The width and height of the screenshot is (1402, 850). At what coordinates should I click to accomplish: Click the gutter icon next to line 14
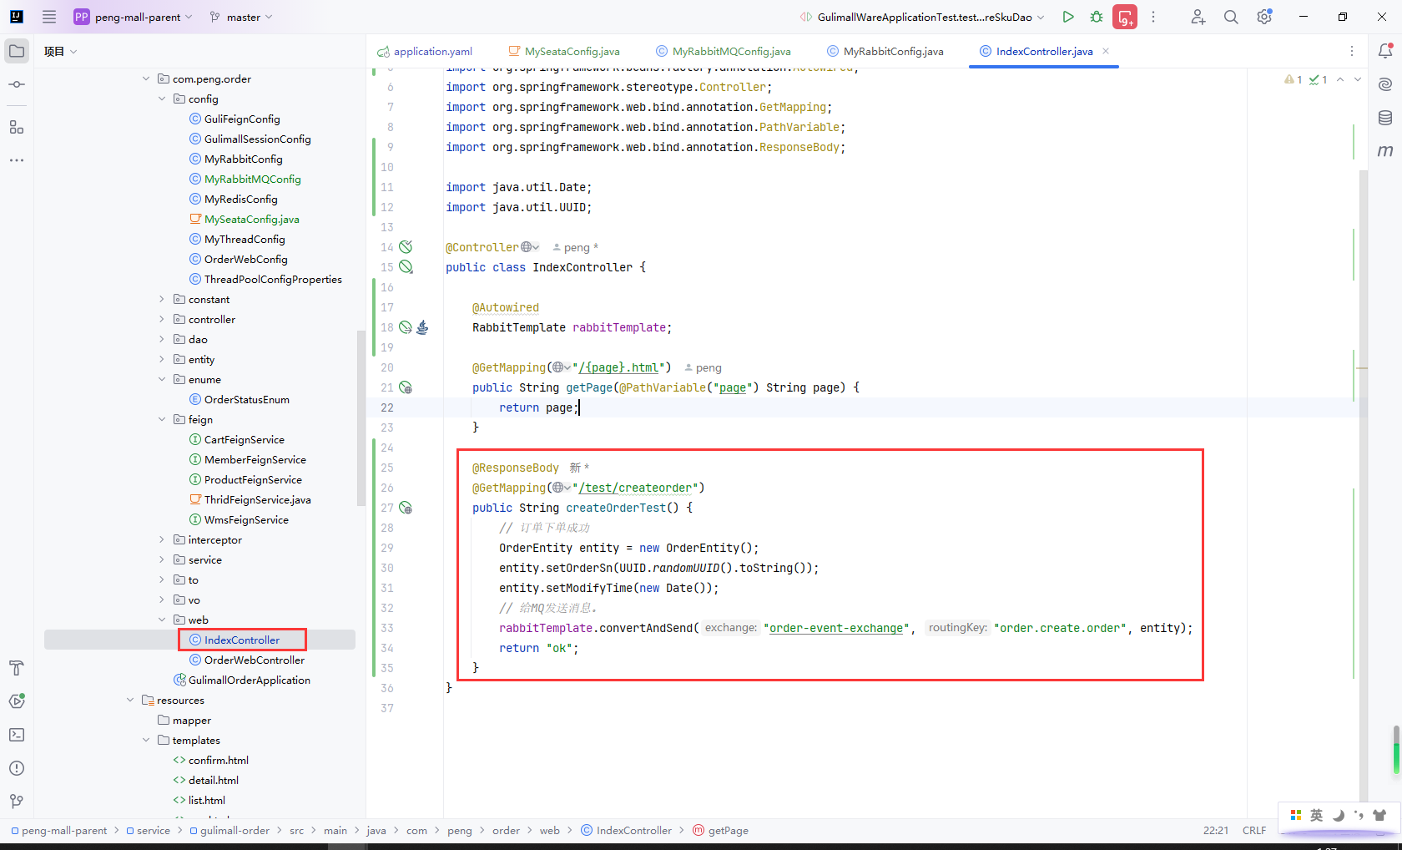(x=406, y=247)
